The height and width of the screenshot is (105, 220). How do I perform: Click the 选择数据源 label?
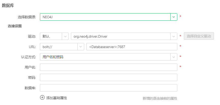click(x=27, y=17)
